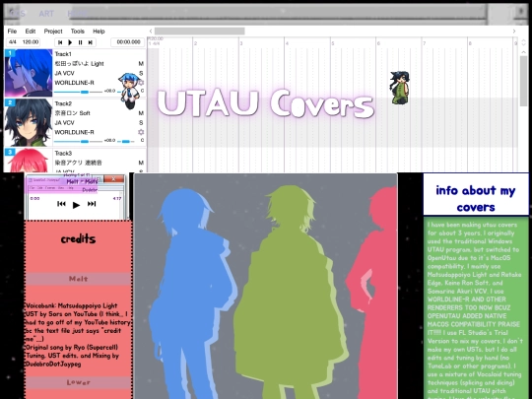The height and width of the screenshot is (399, 532).
Task: Click the green-dressed chibi character sprite
Action: click(400, 88)
